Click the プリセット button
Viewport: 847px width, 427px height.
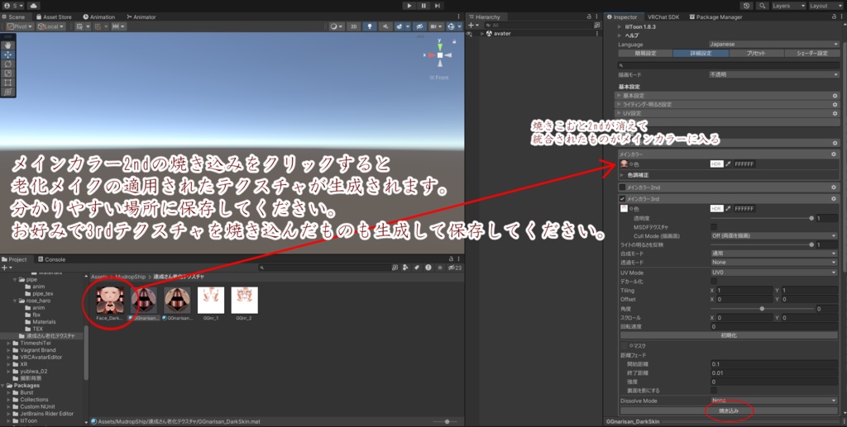tap(756, 53)
